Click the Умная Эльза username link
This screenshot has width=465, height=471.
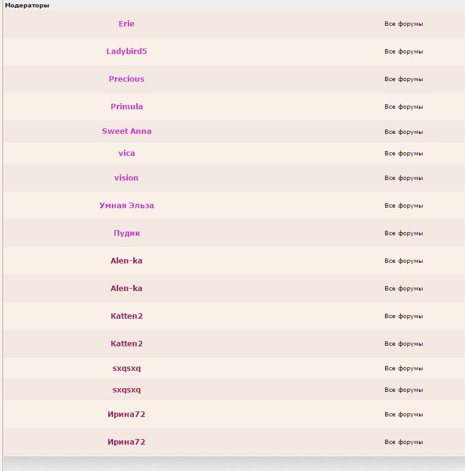[x=127, y=206]
